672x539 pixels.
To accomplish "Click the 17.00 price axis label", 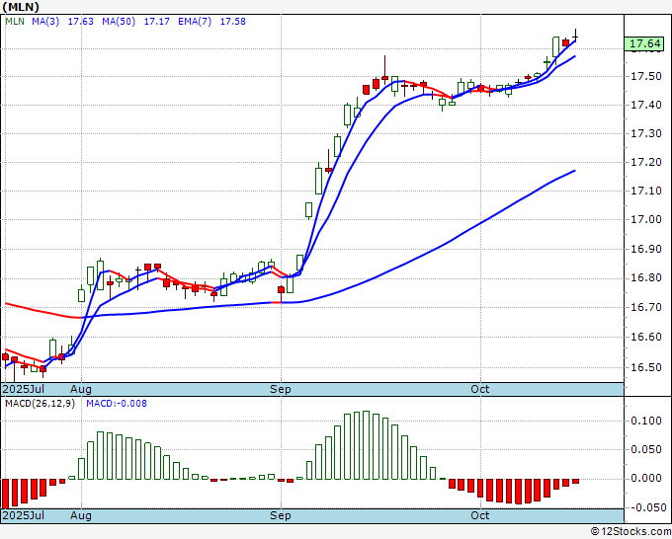I will 646,219.
